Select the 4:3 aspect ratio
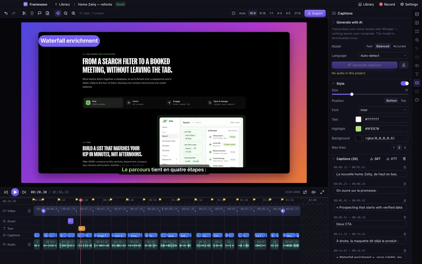 point(279,13)
